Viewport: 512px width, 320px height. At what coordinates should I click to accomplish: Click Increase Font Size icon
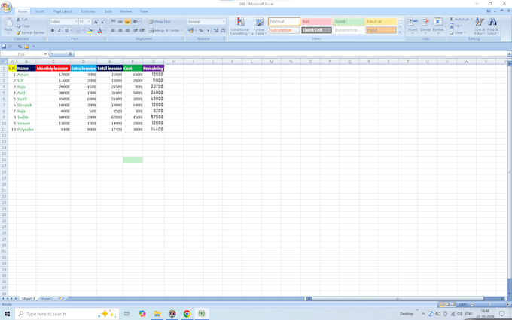[x=96, y=22]
